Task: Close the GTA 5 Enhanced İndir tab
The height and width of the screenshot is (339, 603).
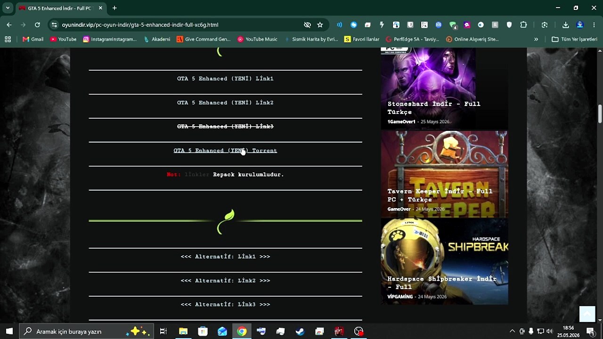Action: [100, 8]
